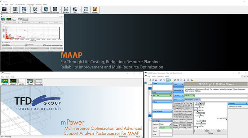Open the Window menu in Report Generator
The width and height of the screenshot is (248, 138).
(160, 76)
